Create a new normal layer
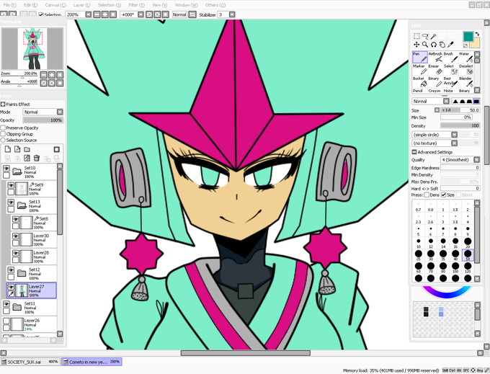The height and width of the screenshot is (374, 490). [x=7, y=149]
